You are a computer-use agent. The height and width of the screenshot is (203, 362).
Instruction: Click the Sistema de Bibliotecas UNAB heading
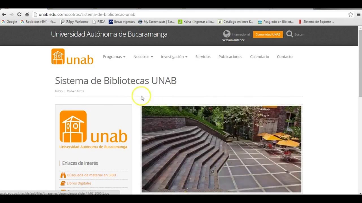(x=116, y=81)
